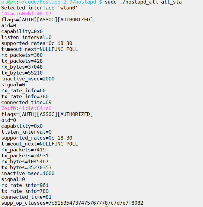Click the rx_rate_info=60 line
This screenshot has width=203, height=207.
23,90
